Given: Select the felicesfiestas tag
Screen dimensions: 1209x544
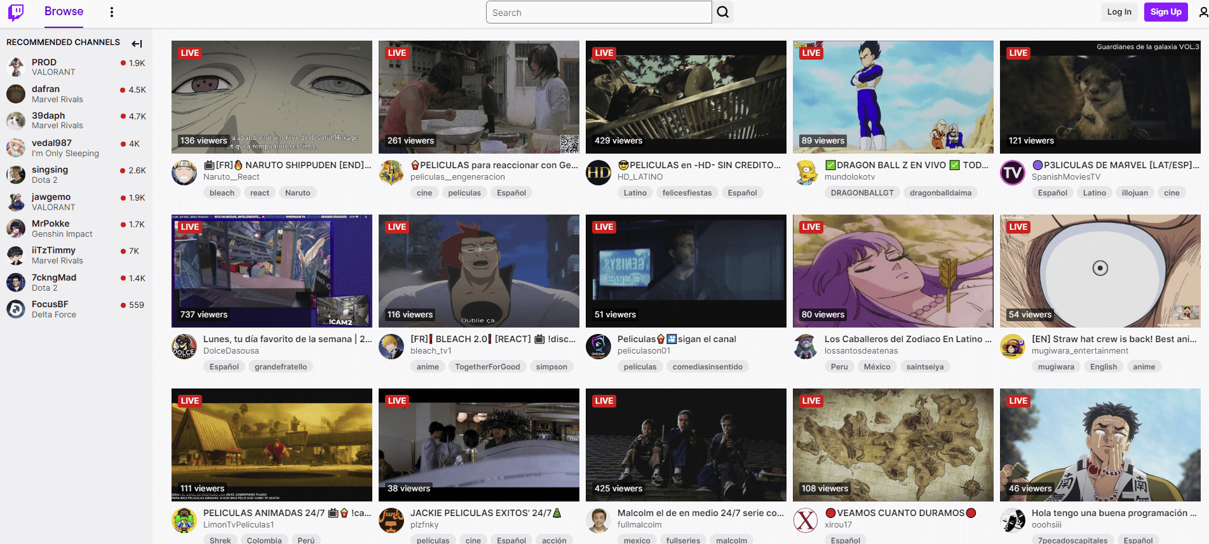Looking at the screenshot, I should point(687,193).
